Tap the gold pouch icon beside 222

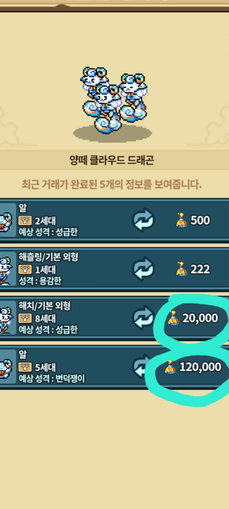click(x=182, y=269)
